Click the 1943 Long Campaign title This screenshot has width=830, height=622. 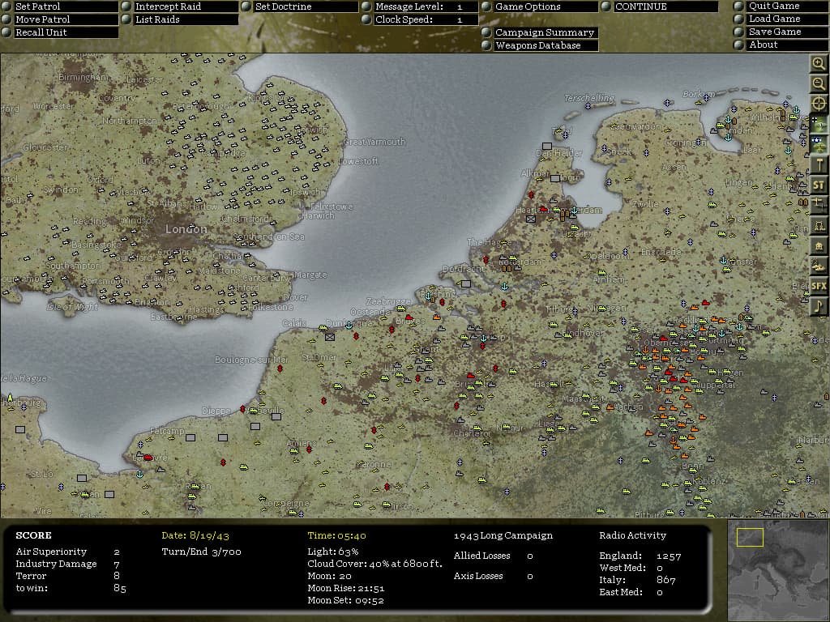(x=503, y=536)
